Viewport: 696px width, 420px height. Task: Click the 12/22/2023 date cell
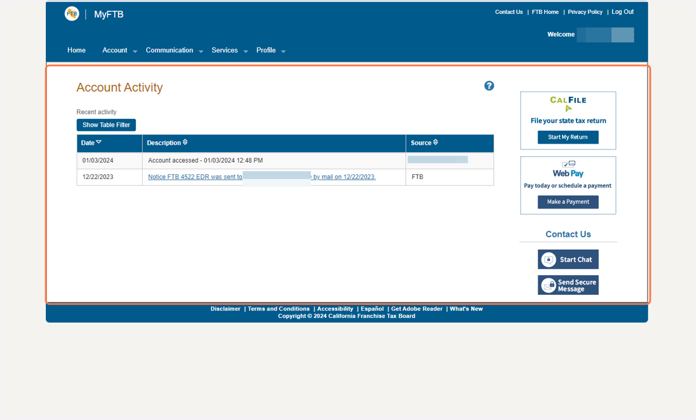point(110,177)
